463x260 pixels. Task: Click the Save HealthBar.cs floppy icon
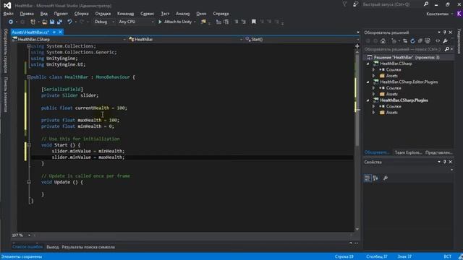pos(52,22)
